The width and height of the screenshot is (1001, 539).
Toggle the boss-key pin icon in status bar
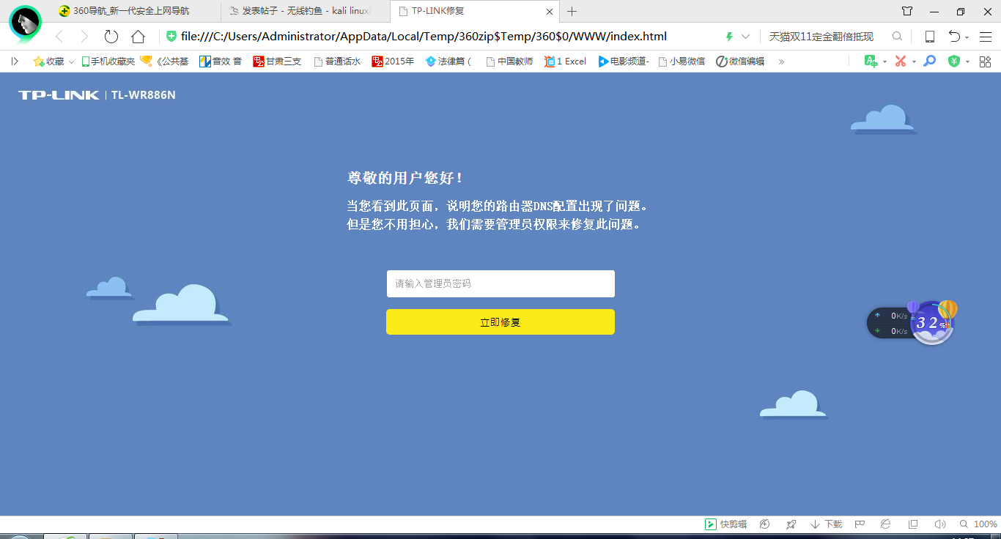pos(791,524)
